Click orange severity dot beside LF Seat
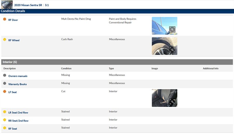The height and width of the screenshot is (134, 234). coord(5,92)
